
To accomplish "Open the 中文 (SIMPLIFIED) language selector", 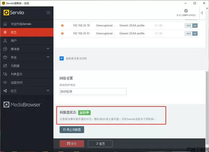I will [x=186, y=13].
